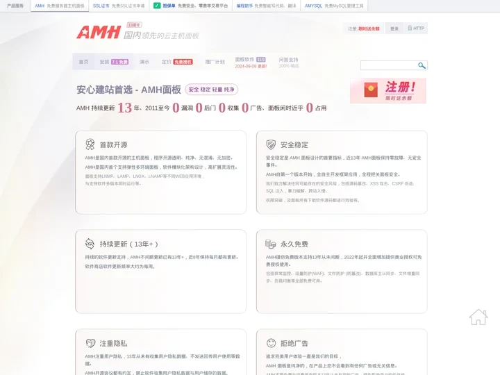Click the refresh icon beside 持续更新
Image resolution: width=500 pixels, height=375 pixels.
point(90,244)
